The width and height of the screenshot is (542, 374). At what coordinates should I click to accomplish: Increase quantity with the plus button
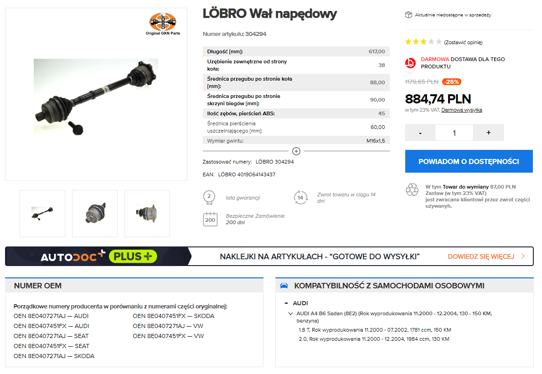pos(488,133)
